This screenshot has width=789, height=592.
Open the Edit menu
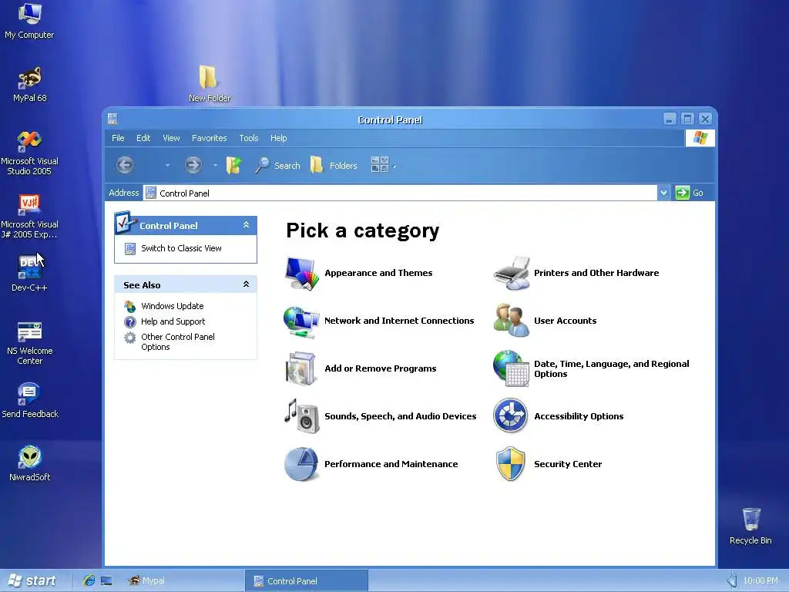point(143,138)
